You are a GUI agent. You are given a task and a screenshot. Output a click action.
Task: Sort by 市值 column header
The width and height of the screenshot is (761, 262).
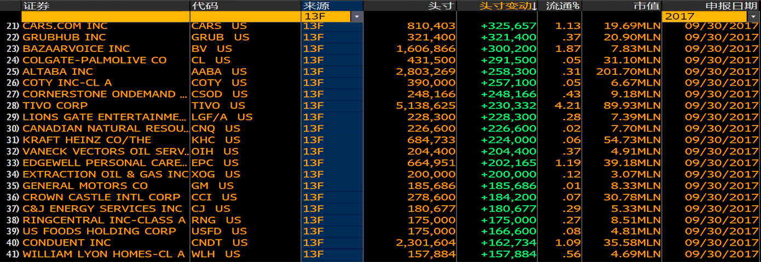(x=647, y=6)
